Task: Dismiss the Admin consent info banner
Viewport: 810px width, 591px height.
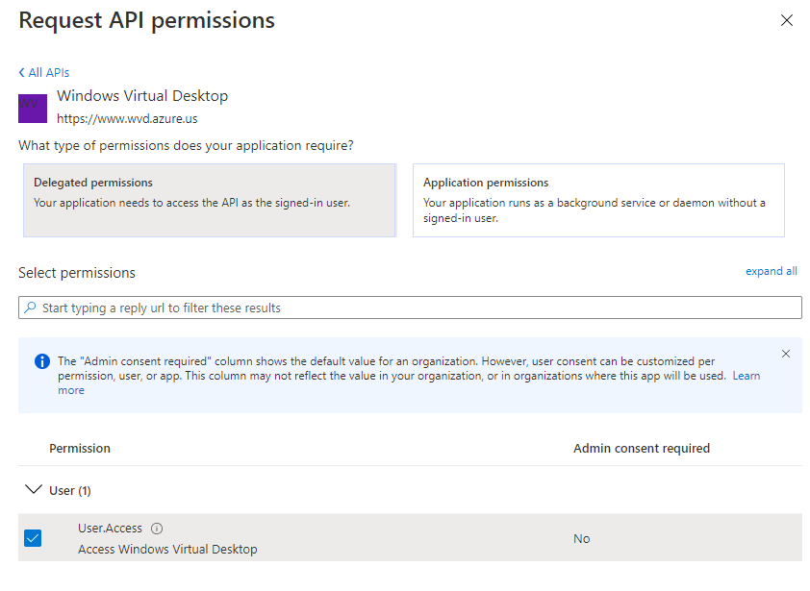Action: click(x=786, y=354)
